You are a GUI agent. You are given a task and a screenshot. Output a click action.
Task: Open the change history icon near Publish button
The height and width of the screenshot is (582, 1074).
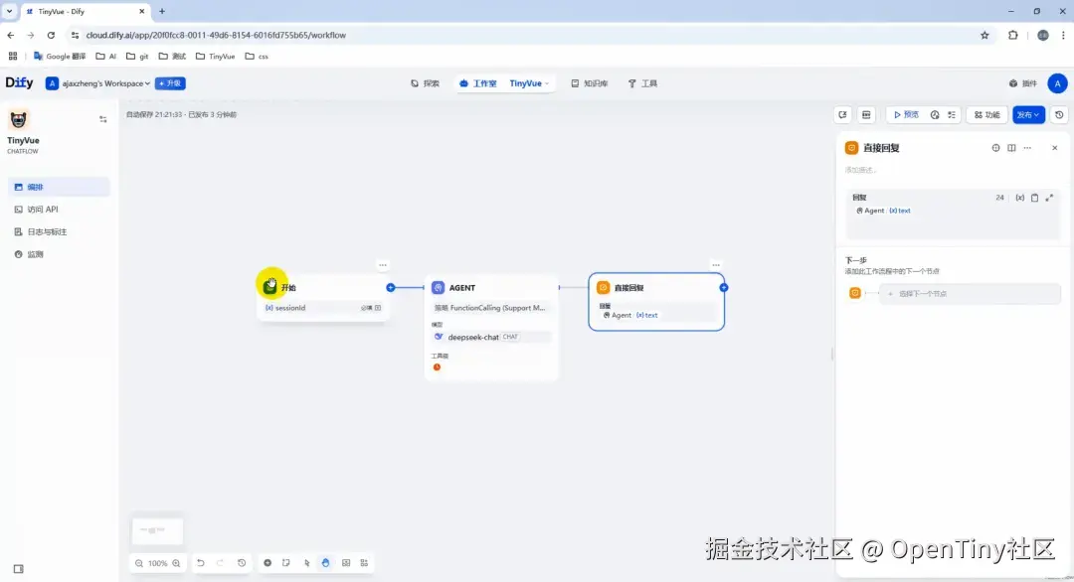click(x=1059, y=114)
